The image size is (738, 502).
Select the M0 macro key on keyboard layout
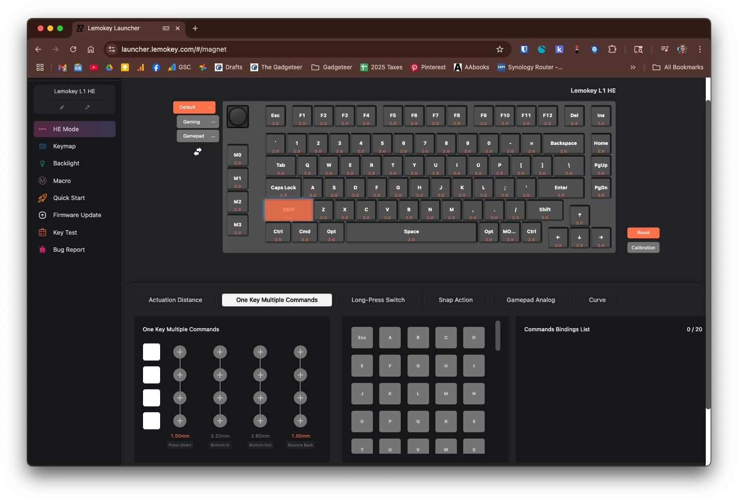pos(237,156)
